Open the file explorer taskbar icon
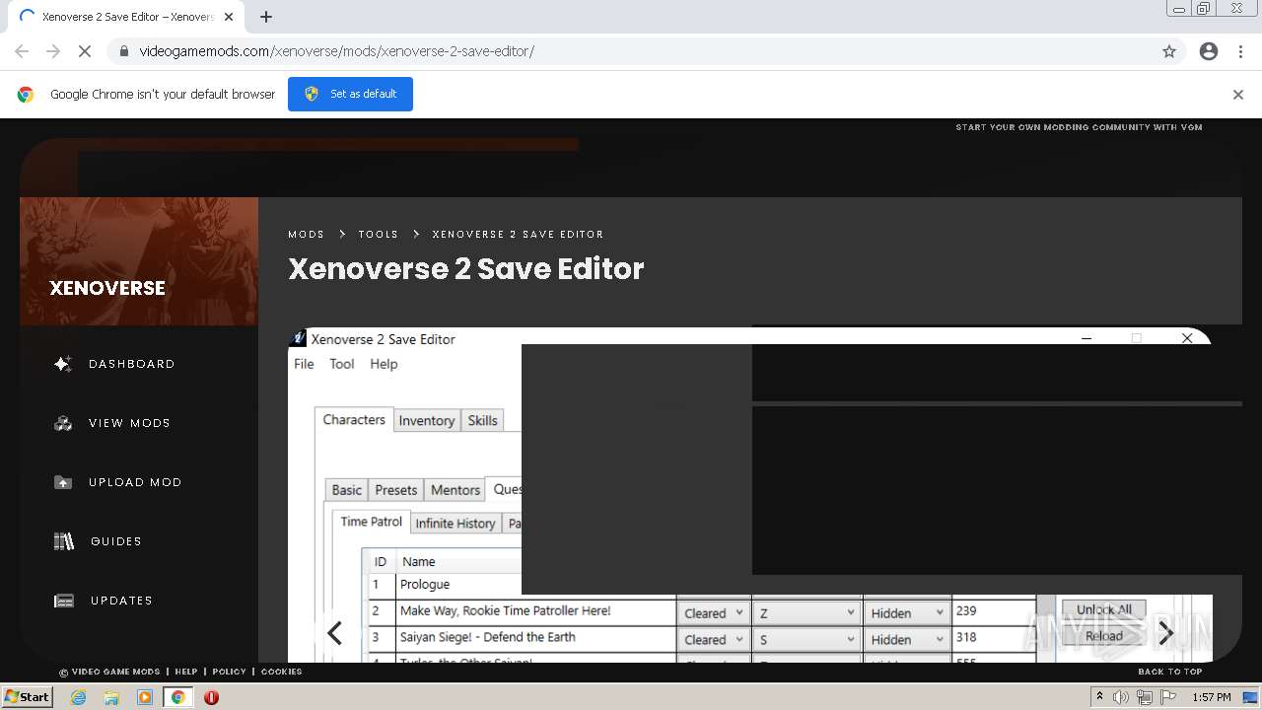The image size is (1262, 710). [x=111, y=697]
